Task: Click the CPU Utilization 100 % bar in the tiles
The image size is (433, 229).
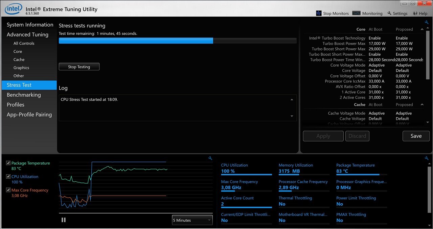Action: 247,175
